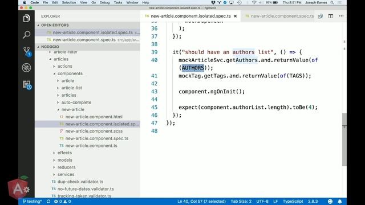This screenshot has height=205, width=365.
Task: Open the notifications bell in status bar
Action: click(x=340, y=201)
